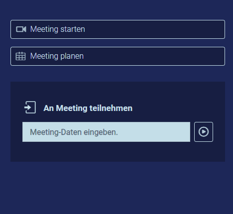The width and height of the screenshot is (233, 214).
Task: Click the circled play triangle icon
Action: pos(204,132)
